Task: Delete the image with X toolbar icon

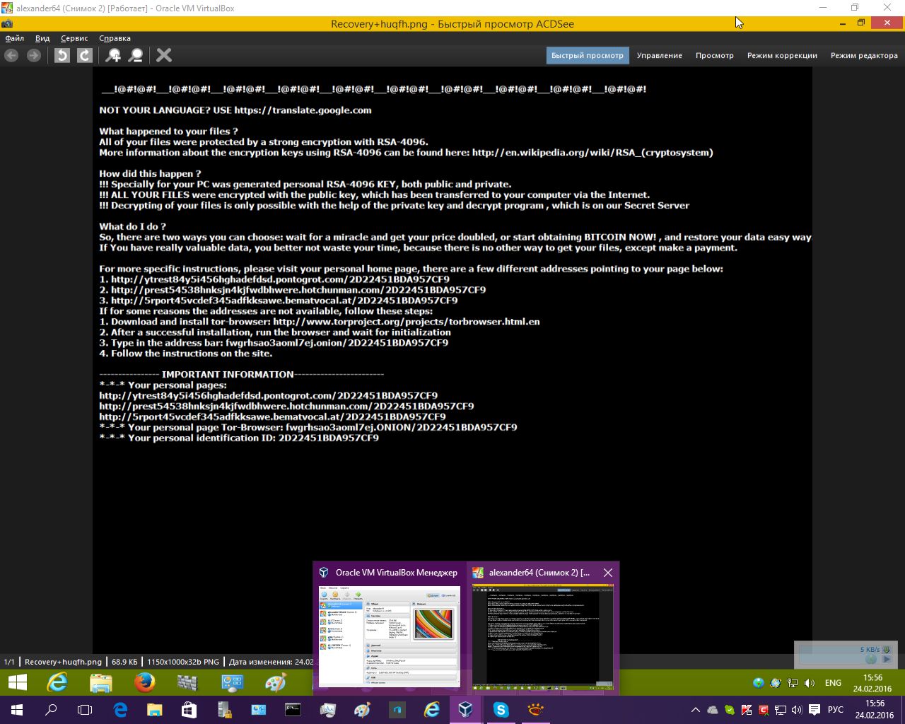Action: tap(164, 55)
